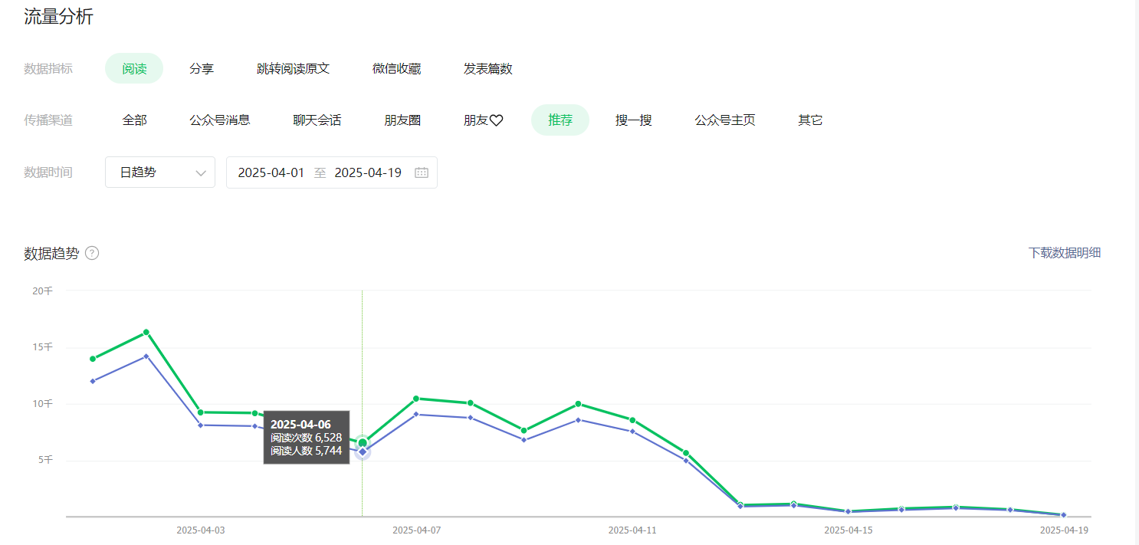Click 阅读人数 5,744 in tooltip
Screen dimensions: 1139x545
point(307,451)
